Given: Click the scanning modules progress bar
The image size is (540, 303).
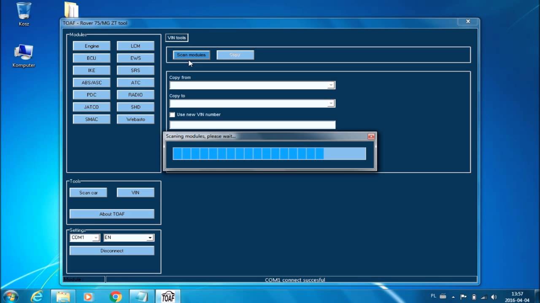Looking at the screenshot, I should pos(269,154).
